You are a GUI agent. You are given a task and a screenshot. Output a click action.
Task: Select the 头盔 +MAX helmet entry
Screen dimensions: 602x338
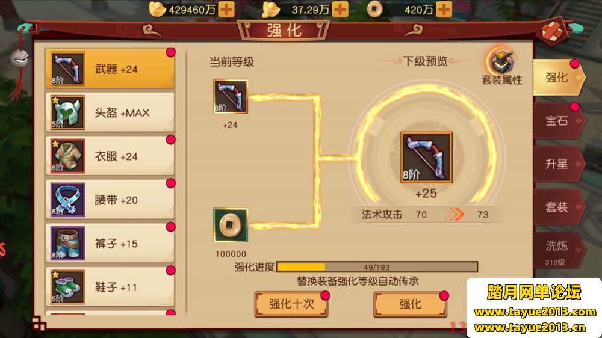[x=110, y=112]
